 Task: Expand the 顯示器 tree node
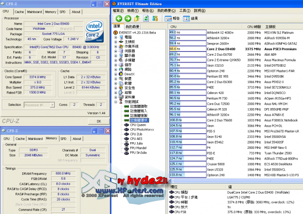pos(116,56)
